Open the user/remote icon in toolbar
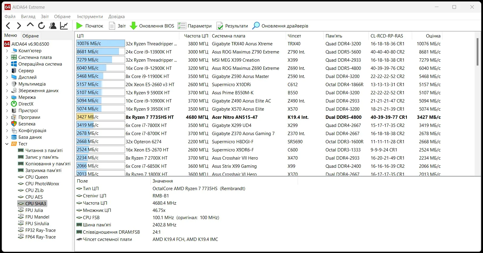The height and width of the screenshot is (253, 483). [53, 26]
